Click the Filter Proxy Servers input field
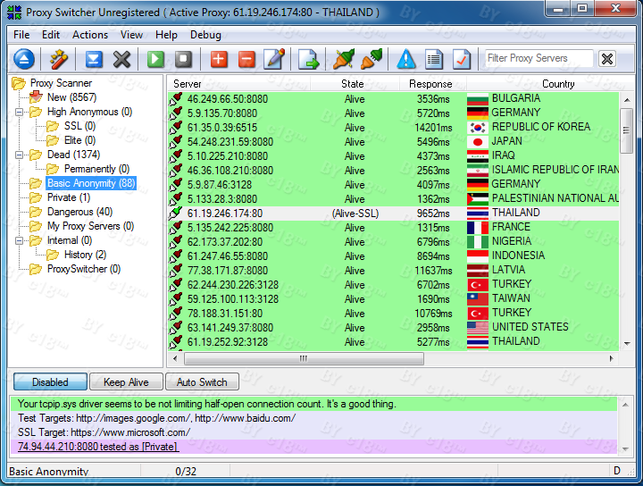 (538, 59)
